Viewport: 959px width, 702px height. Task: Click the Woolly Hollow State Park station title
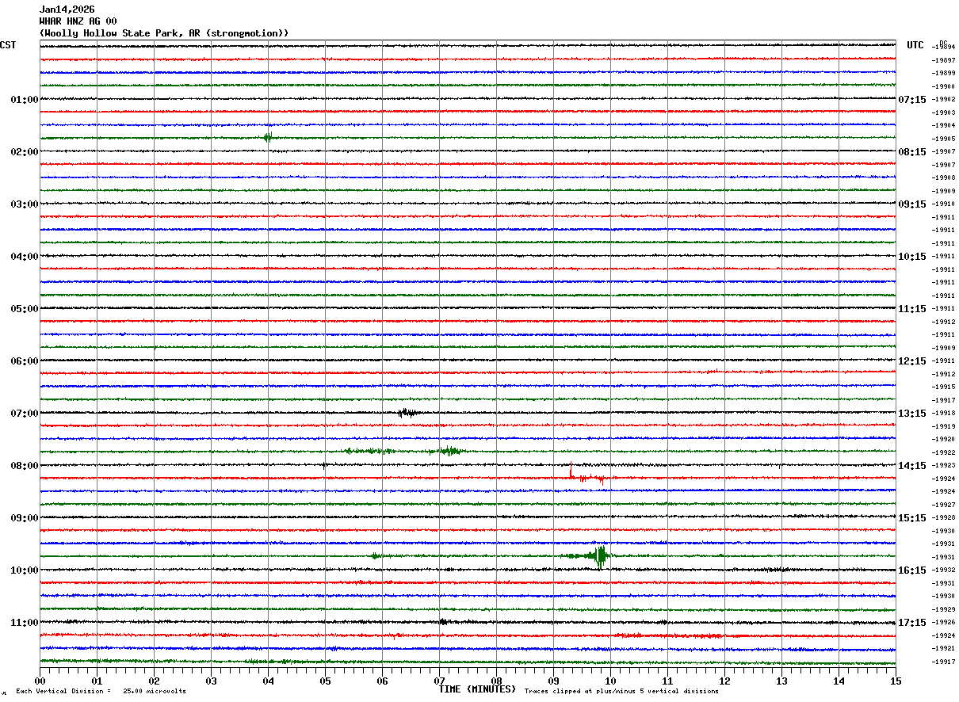point(164,33)
